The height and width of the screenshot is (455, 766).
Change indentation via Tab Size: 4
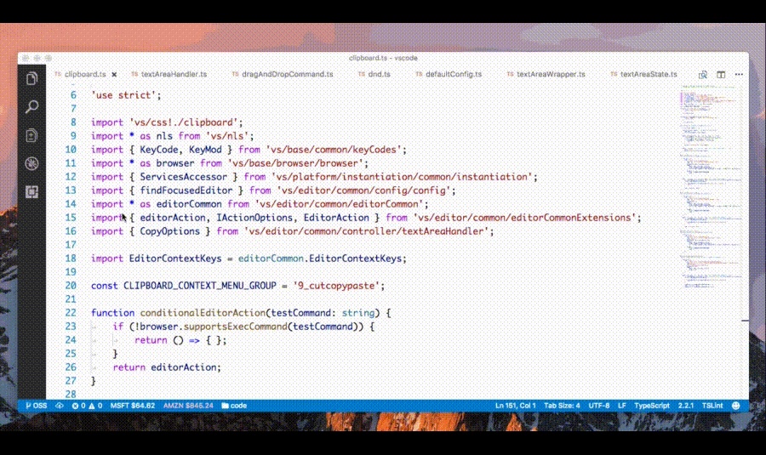pyautogui.click(x=562, y=406)
